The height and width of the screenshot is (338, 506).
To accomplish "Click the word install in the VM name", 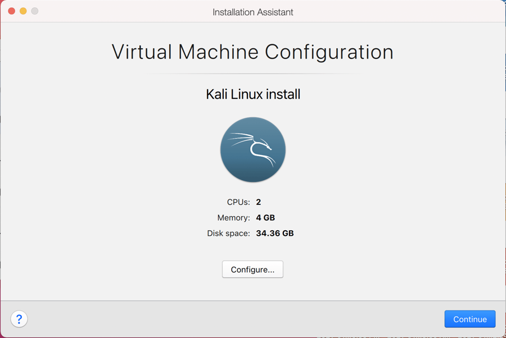I will [283, 94].
